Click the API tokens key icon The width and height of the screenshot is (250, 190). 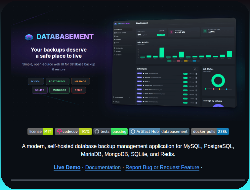(114, 55)
